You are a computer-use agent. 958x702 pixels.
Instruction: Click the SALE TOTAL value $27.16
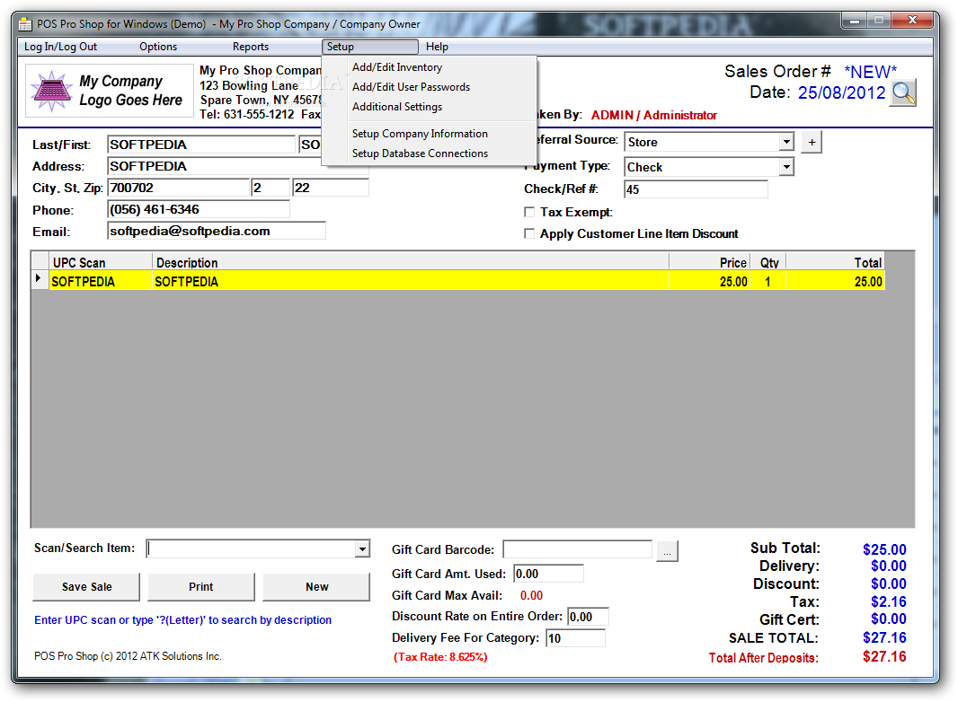click(884, 638)
